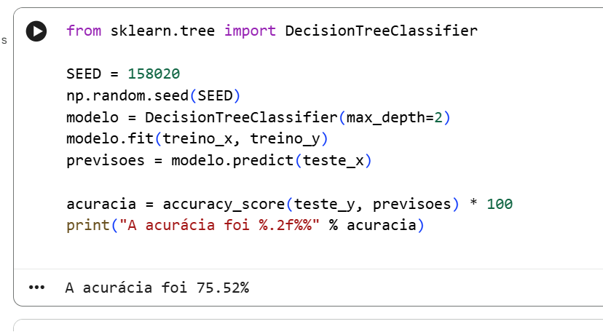Run the DecisionTreeClassifier code cell
The height and width of the screenshot is (332, 603).
[x=36, y=31]
